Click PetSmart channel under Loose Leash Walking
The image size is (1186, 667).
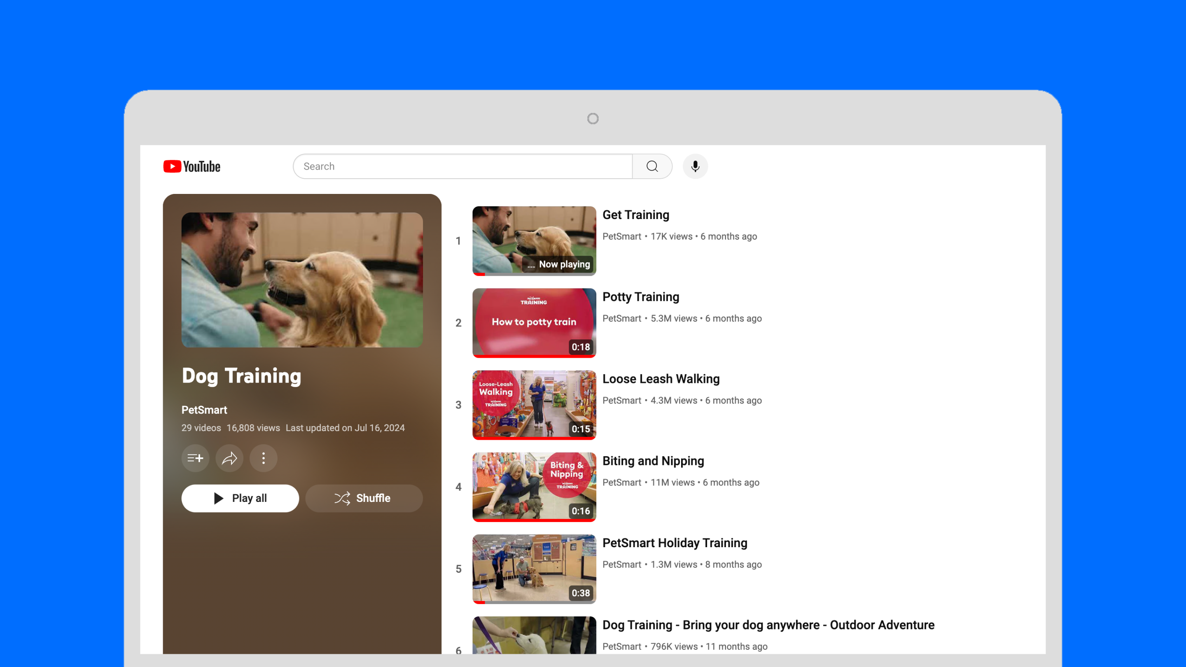pyautogui.click(x=621, y=400)
